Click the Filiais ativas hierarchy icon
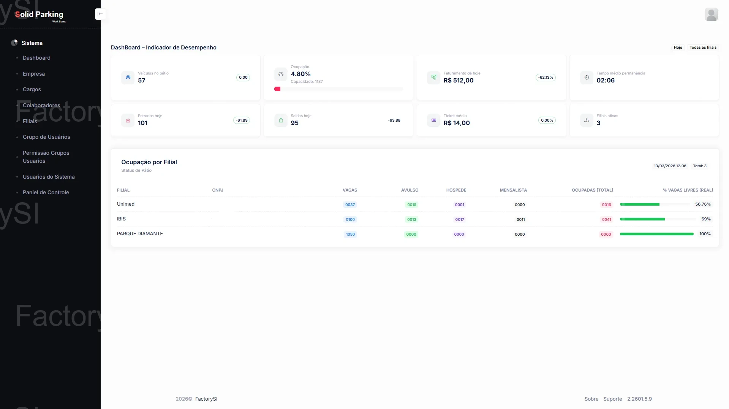729x409 pixels. 587,120
